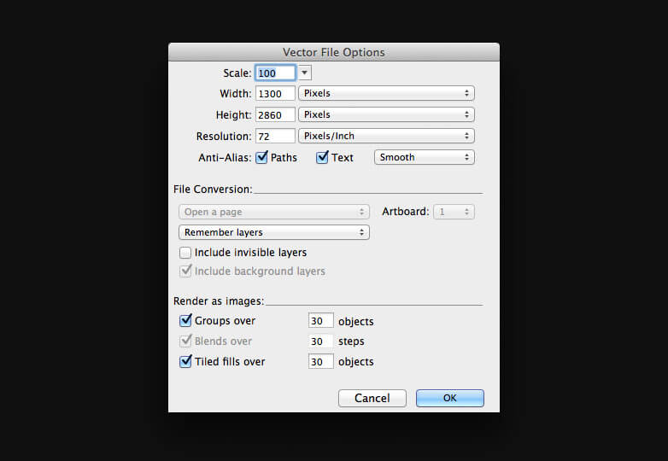Viewport: 668px width, 461px height.
Task: Open the Smooth anti-alias dropdown
Action: (x=424, y=157)
